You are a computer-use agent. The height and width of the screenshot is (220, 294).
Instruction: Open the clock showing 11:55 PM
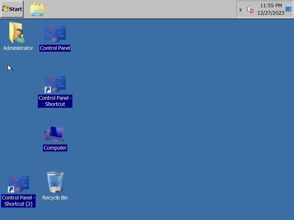click(271, 5)
